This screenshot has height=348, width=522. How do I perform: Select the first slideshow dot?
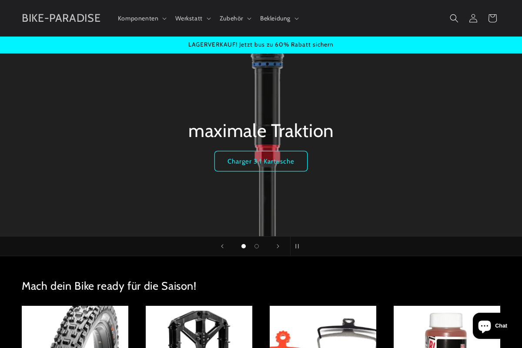pos(244,246)
